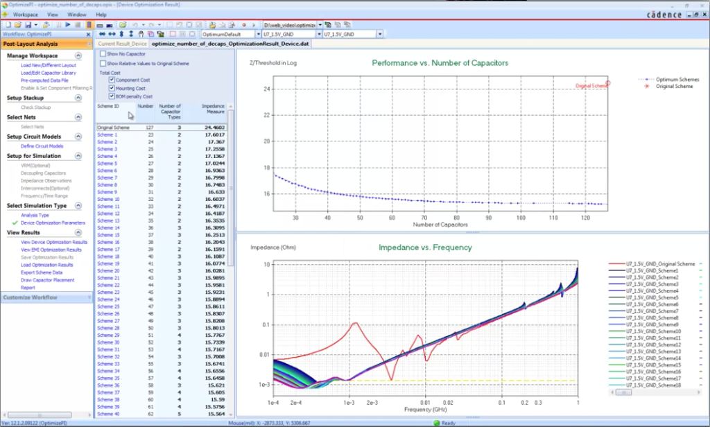The height and width of the screenshot is (427, 710).
Task: Switch to the Current Result_Device tab
Action: coord(122,44)
